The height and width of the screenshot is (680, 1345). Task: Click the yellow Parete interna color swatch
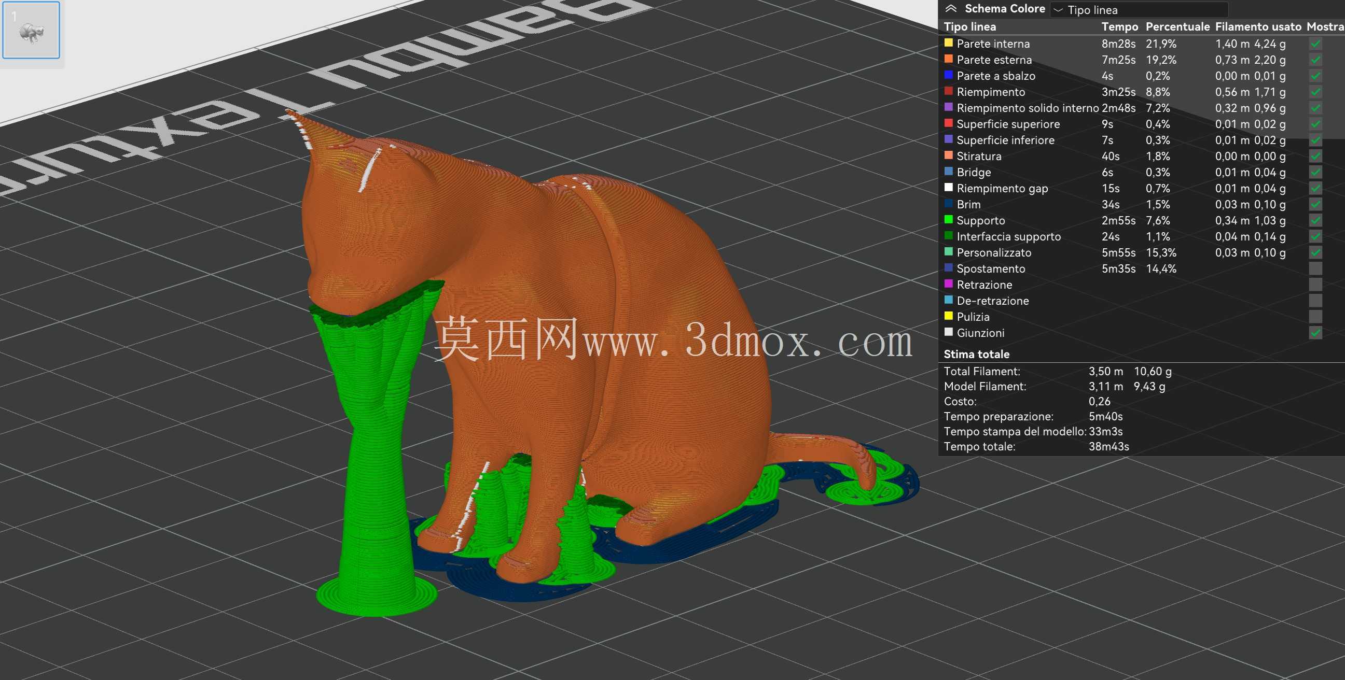tap(949, 43)
